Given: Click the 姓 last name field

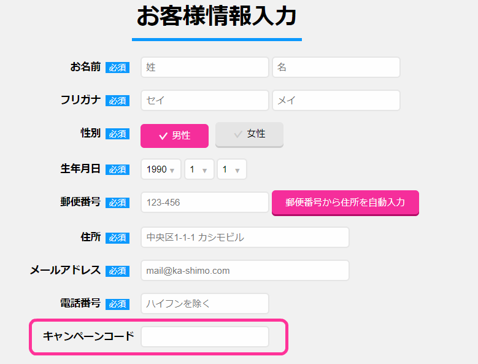Looking at the screenshot, I should 204,68.
